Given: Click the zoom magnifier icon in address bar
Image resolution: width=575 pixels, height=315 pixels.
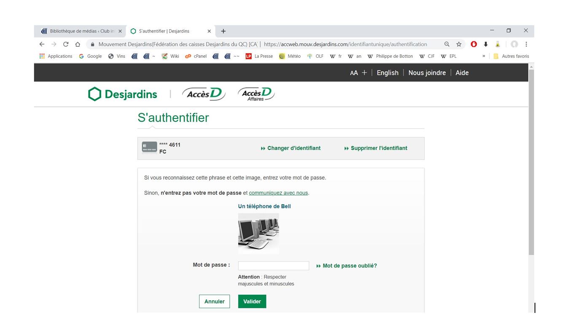Looking at the screenshot, I should pyautogui.click(x=447, y=44).
